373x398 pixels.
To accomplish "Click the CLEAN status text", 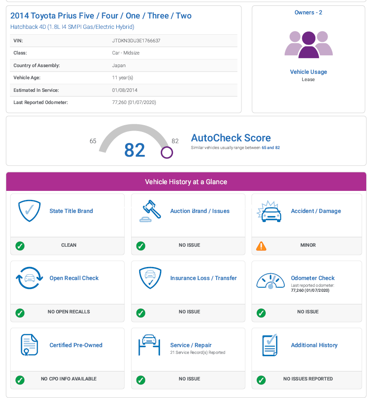I will point(68,245).
